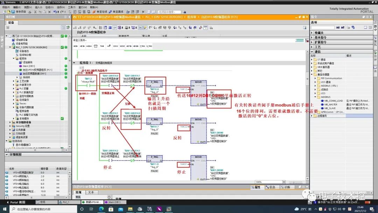Select 添加新设备 in project tree
This screenshot has width=378, height=213.
(x=22, y=40)
